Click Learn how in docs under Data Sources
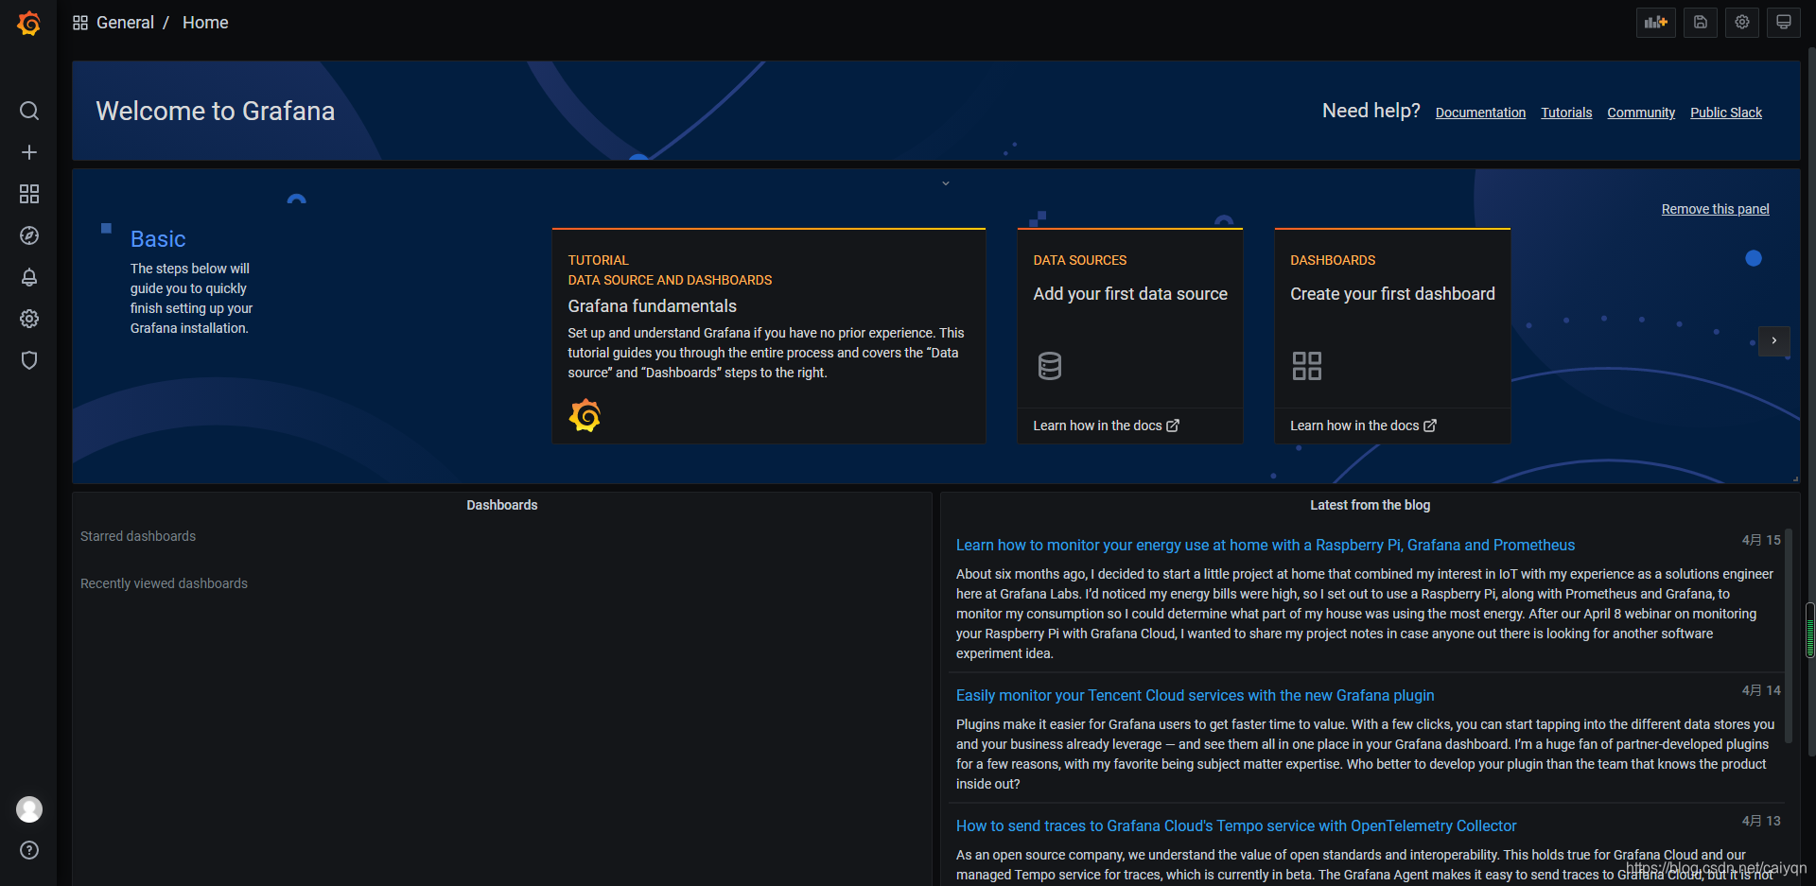 (1106, 426)
